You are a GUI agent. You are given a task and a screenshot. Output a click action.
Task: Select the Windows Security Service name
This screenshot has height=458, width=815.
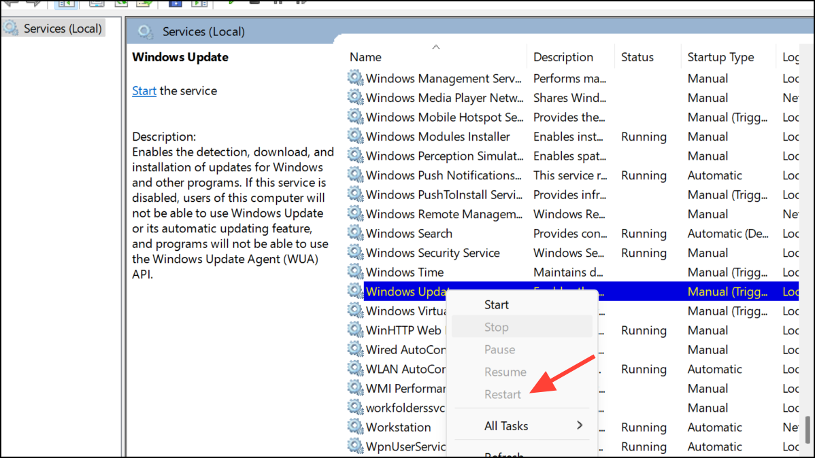tap(433, 253)
